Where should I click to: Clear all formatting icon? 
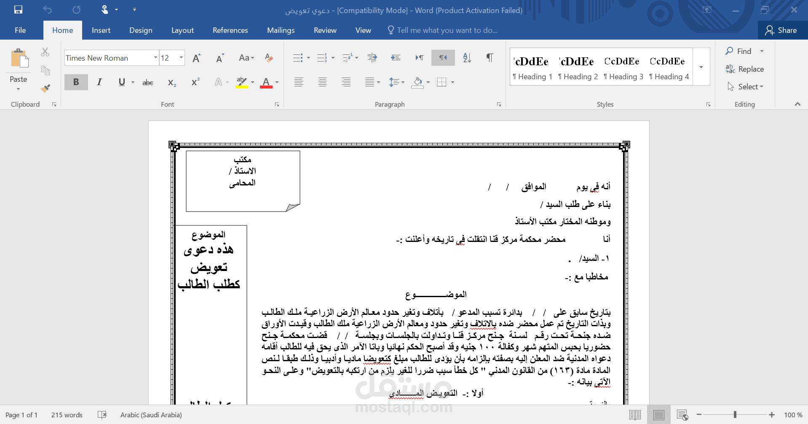[269, 58]
